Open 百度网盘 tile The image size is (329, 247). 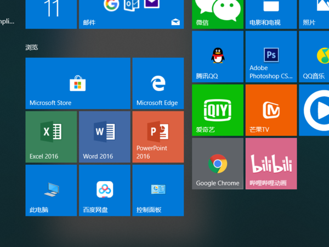click(x=105, y=190)
